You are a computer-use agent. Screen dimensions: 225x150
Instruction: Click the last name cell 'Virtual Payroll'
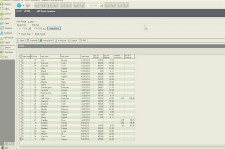tap(51, 87)
